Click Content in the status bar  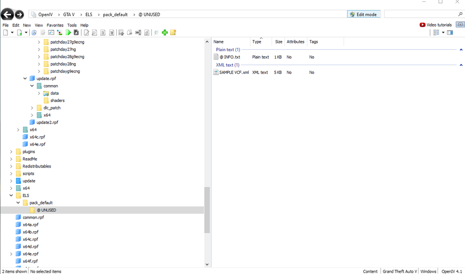370,271
